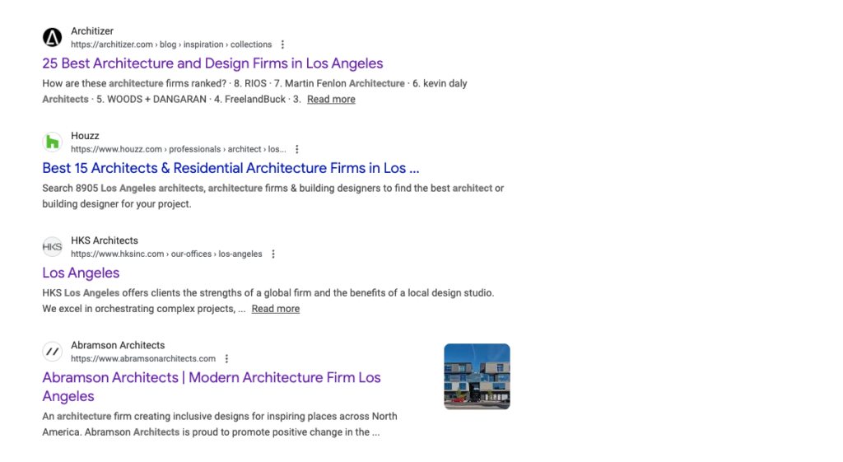
Task: Click the green Houzz favicon
Action: click(53, 142)
